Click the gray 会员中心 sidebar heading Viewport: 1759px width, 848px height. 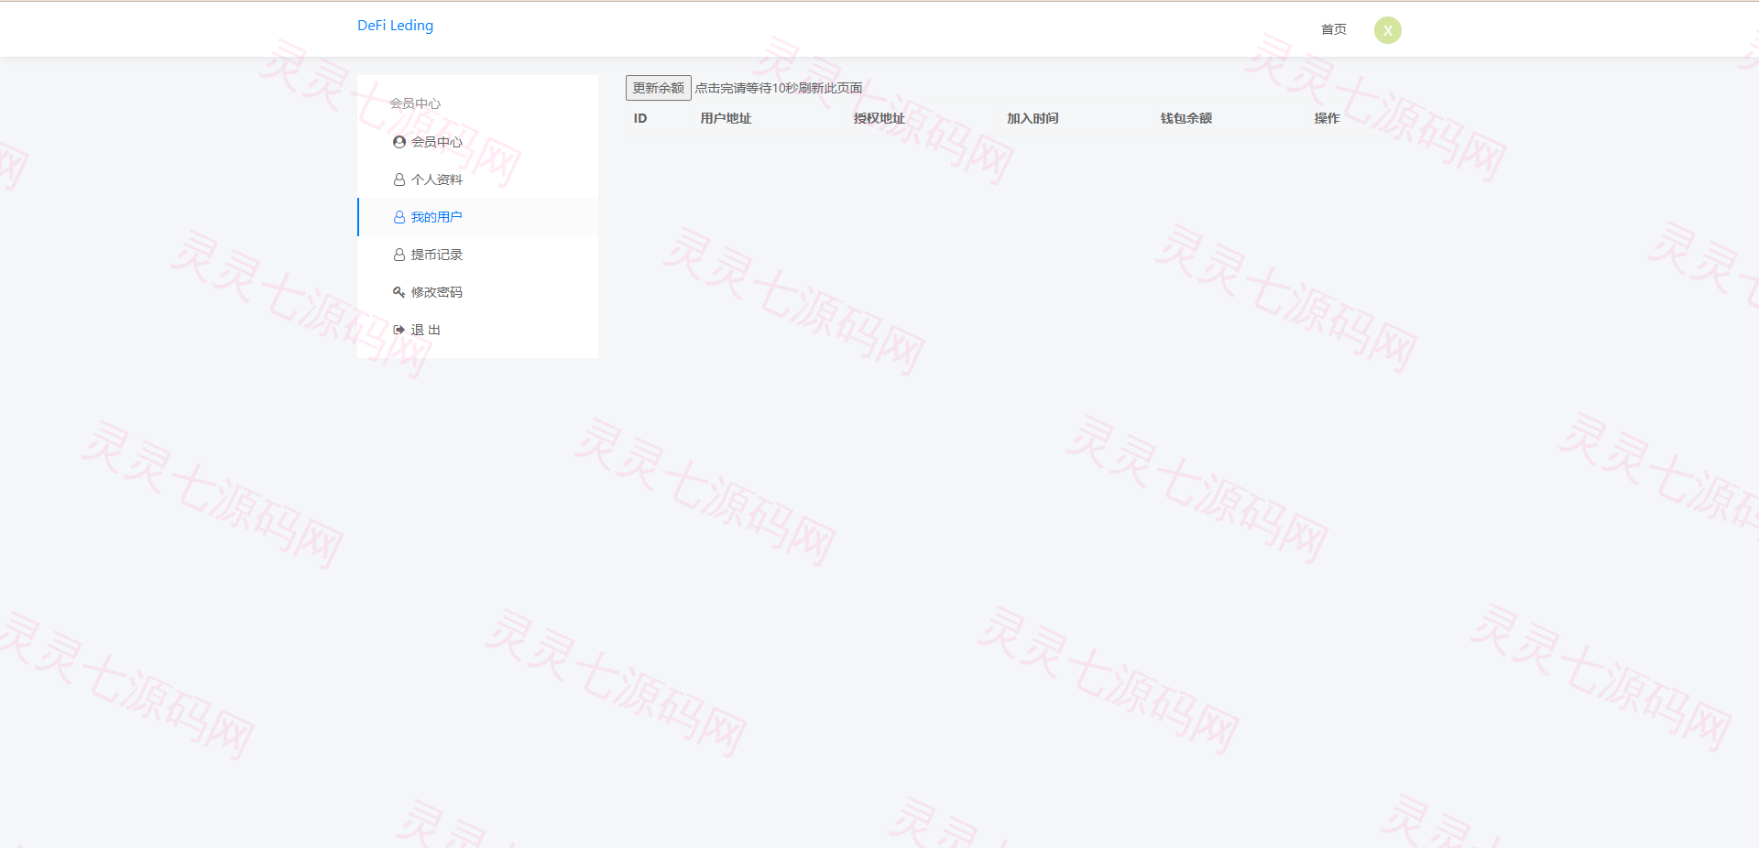point(415,103)
